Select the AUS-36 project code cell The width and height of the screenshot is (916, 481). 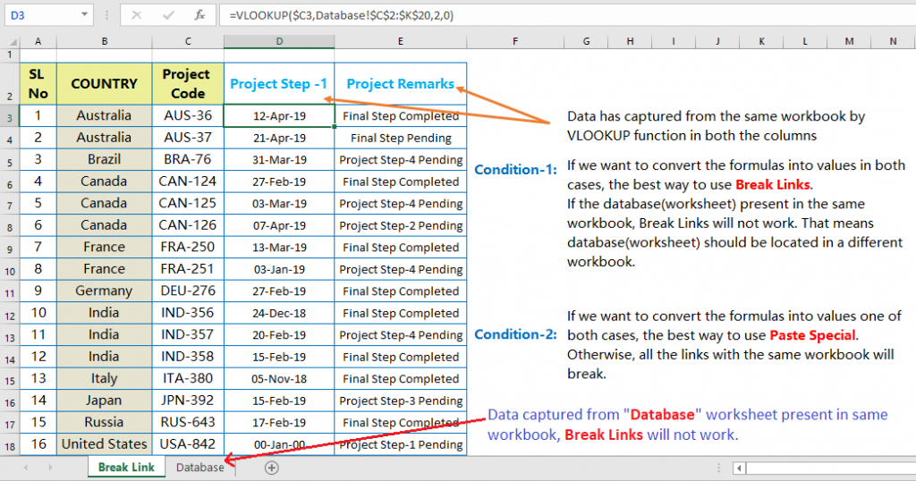point(188,115)
